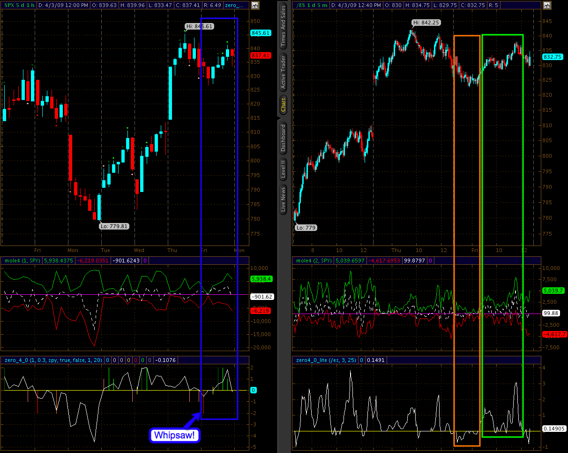Click the chart settings icon on the SPX chart
Image resolution: width=568 pixels, height=453 pixels.
pyautogui.click(x=254, y=5)
